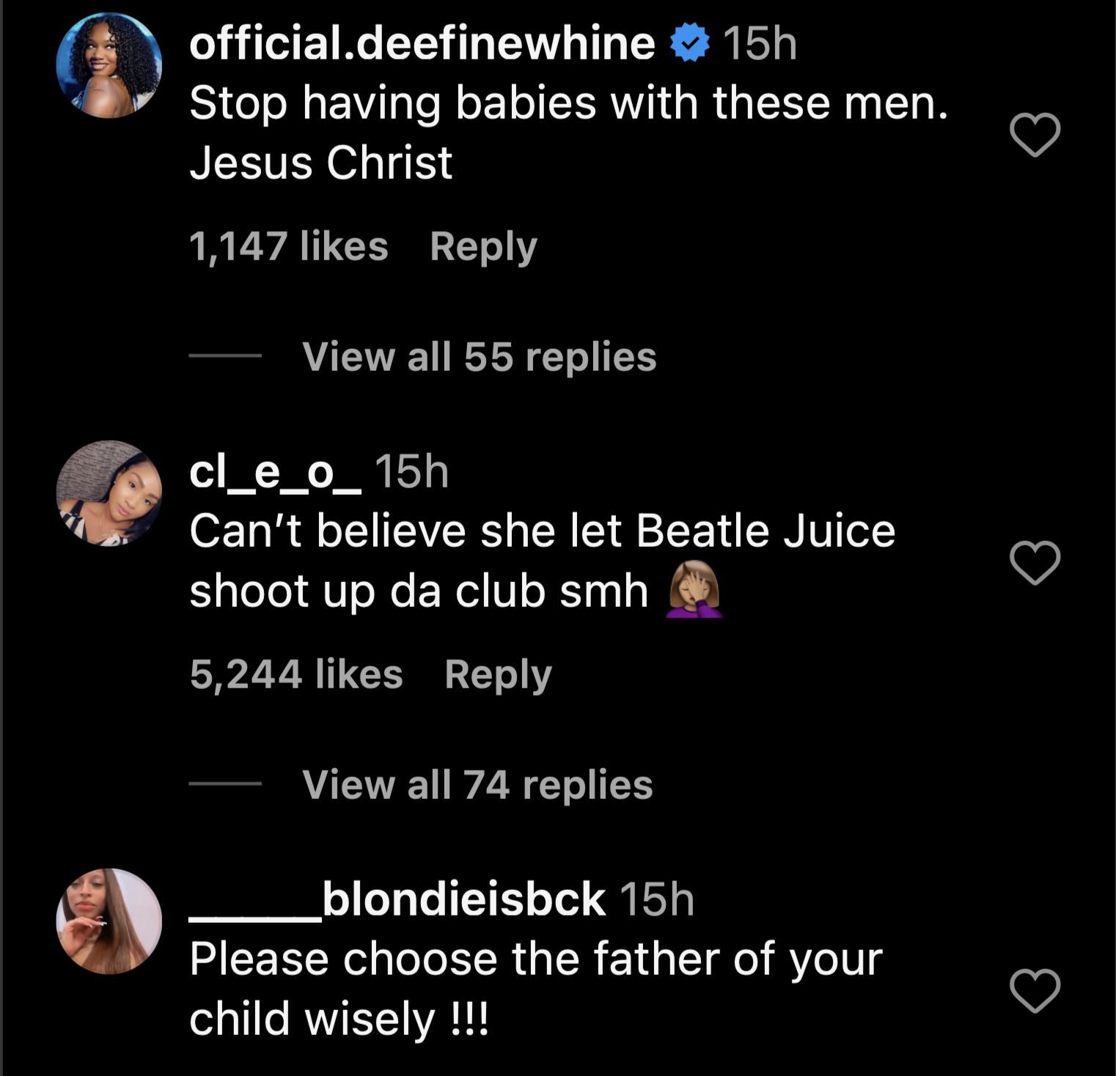This screenshot has width=1116, height=1076.
Task: Open the cl_e_o_ username link
Action: coord(275,472)
